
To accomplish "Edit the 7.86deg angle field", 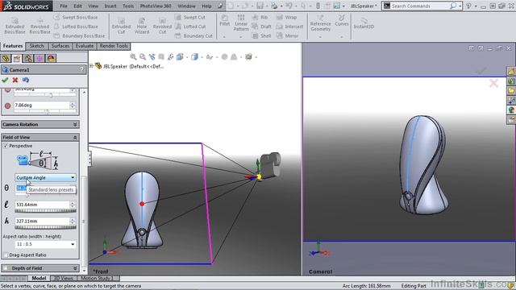I will coord(42,106).
